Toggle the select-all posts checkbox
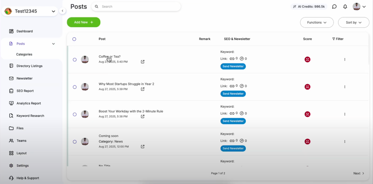The image size is (373, 184). 74,39
